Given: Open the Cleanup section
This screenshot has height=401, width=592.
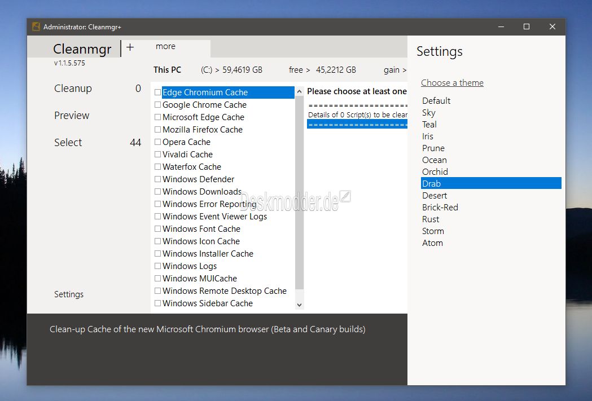Looking at the screenshot, I should tap(73, 89).
